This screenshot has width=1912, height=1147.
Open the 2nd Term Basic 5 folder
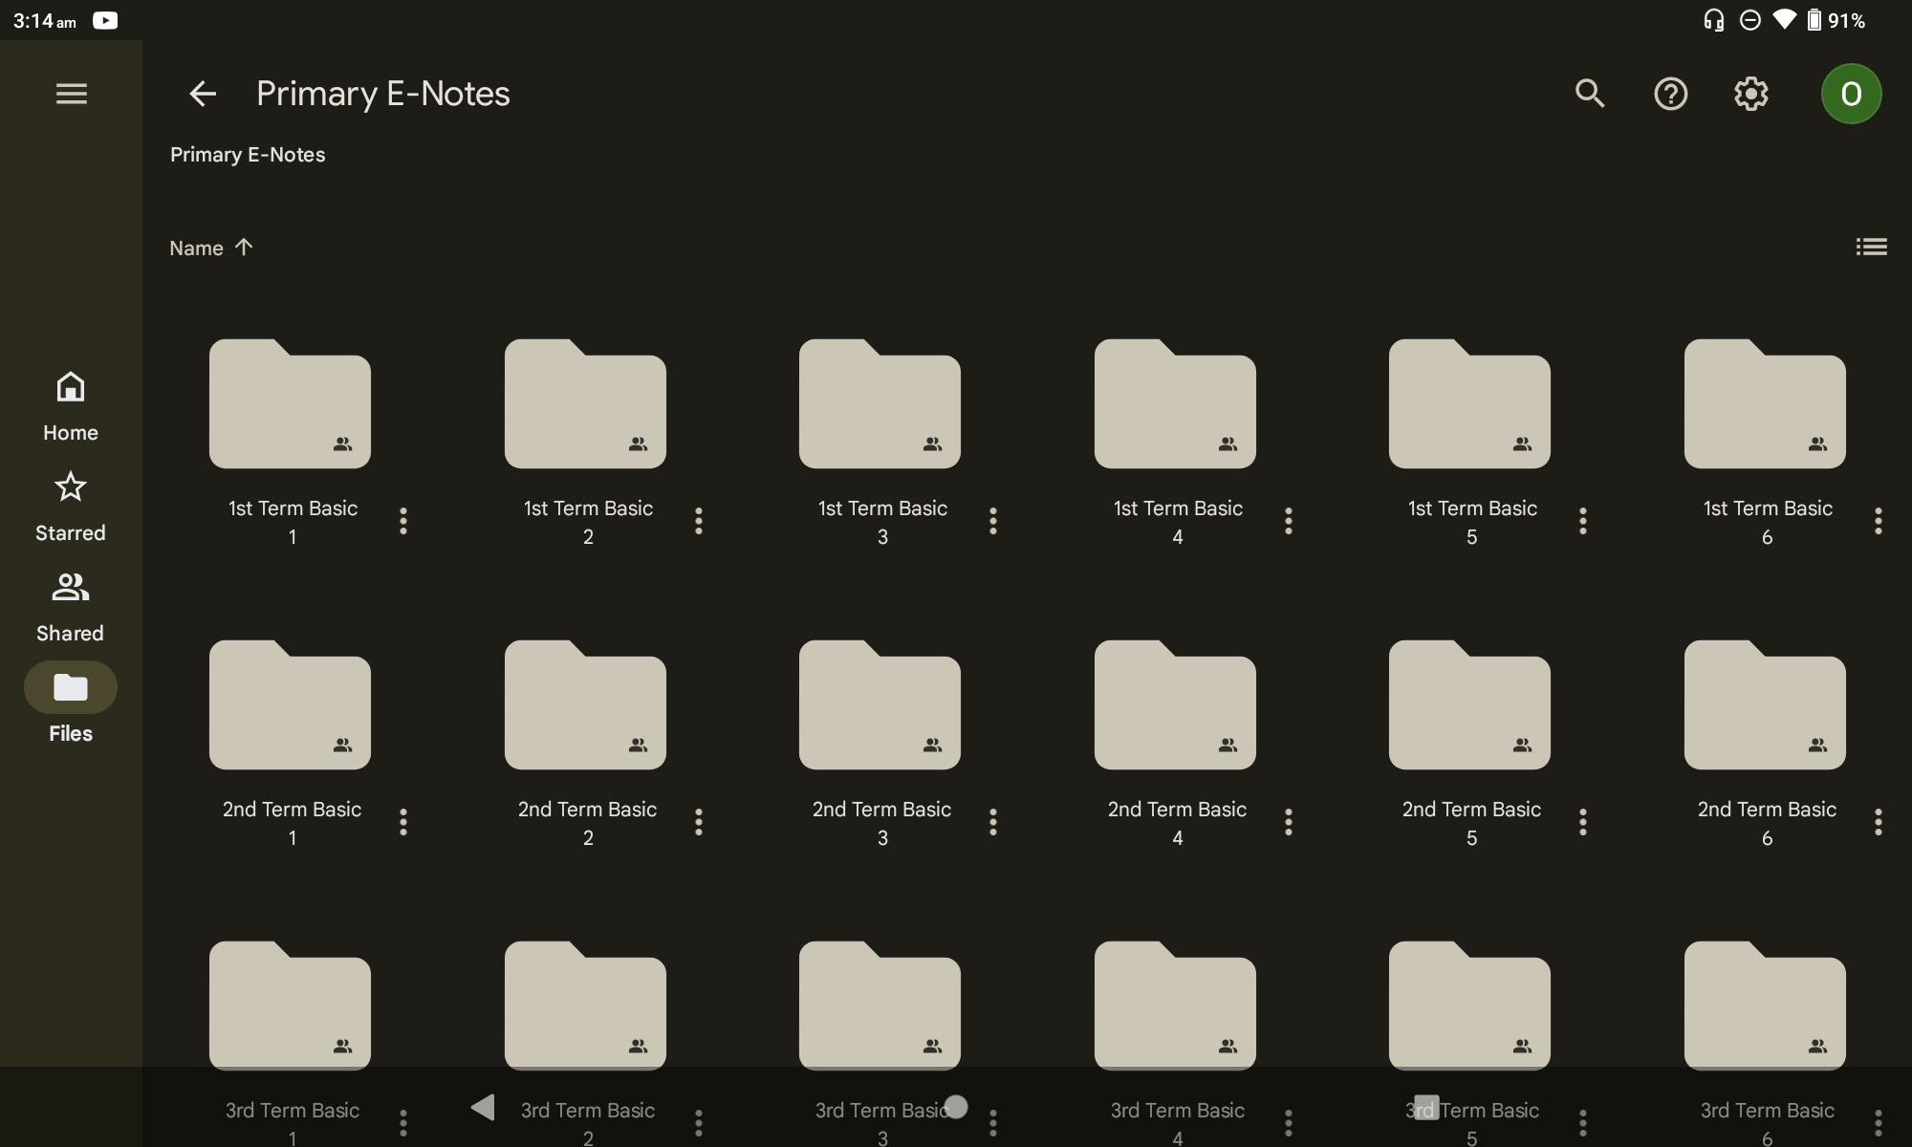pyautogui.click(x=1469, y=705)
